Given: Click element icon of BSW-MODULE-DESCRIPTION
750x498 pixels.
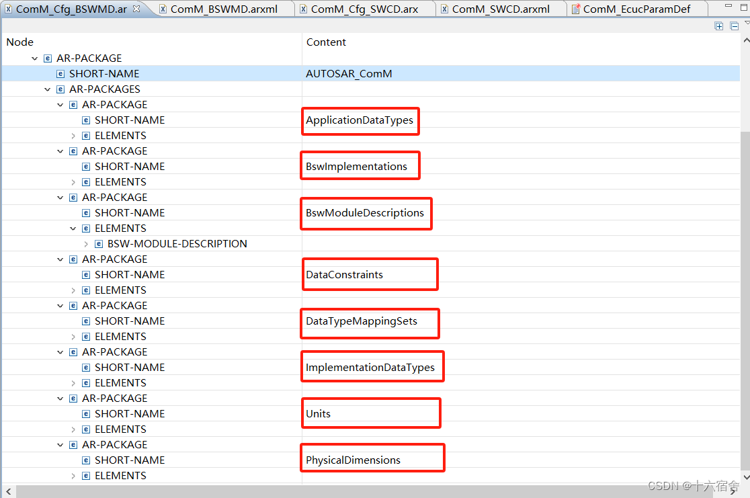Looking at the screenshot, I should 99,244.
